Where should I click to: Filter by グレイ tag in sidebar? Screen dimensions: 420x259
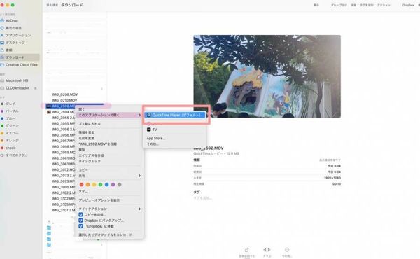pos(10,104)
